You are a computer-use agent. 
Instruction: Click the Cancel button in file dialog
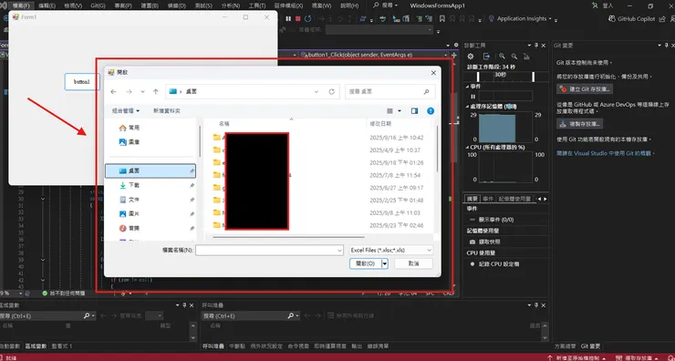click(414, 263)
